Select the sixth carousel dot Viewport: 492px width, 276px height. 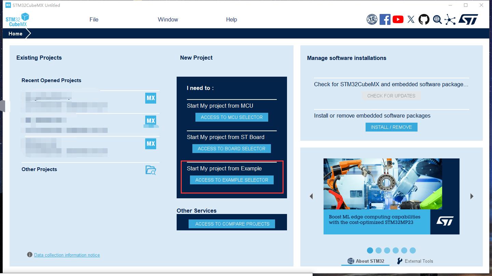(413, 250)
